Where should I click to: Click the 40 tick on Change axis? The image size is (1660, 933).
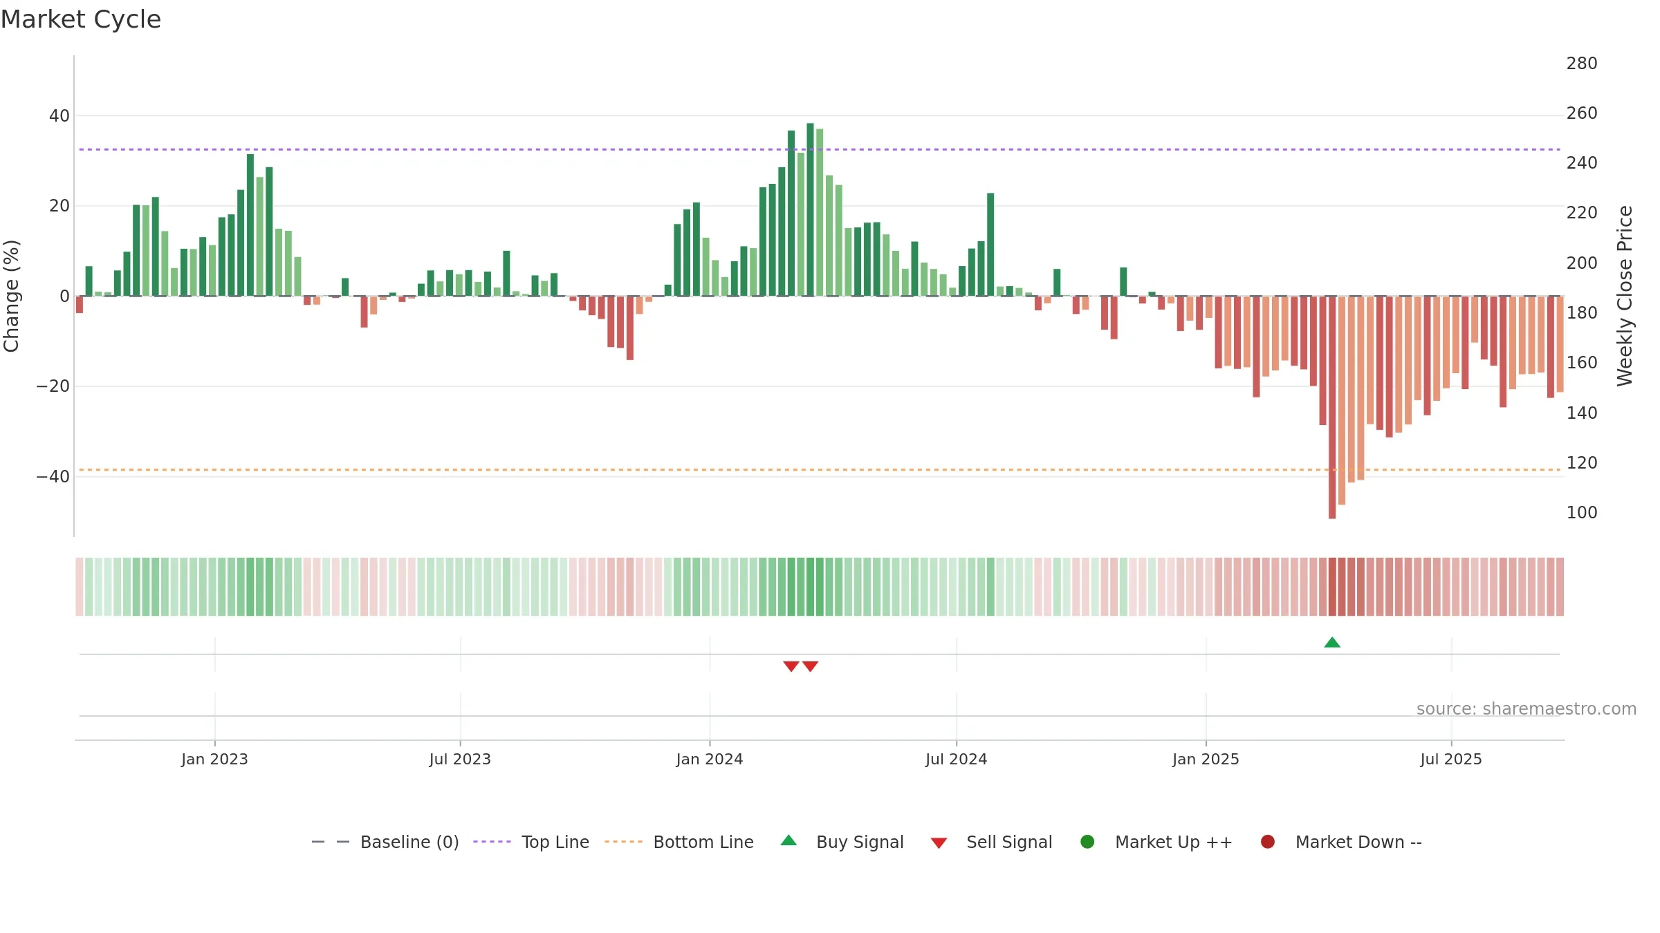(59, 116)
